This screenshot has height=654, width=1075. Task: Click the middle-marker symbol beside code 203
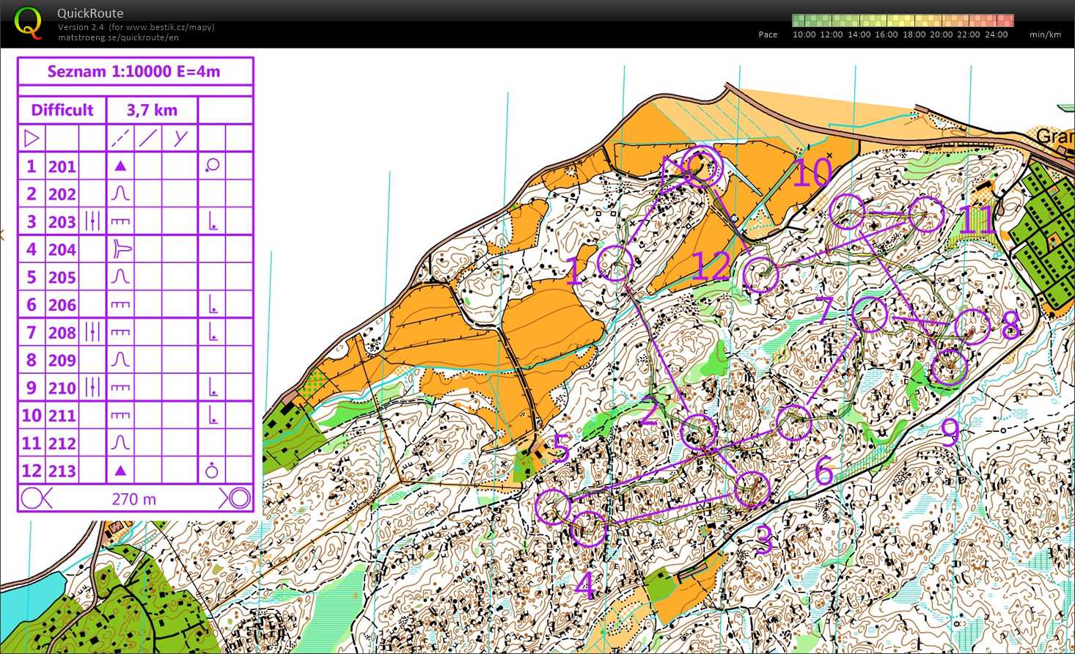92,221
